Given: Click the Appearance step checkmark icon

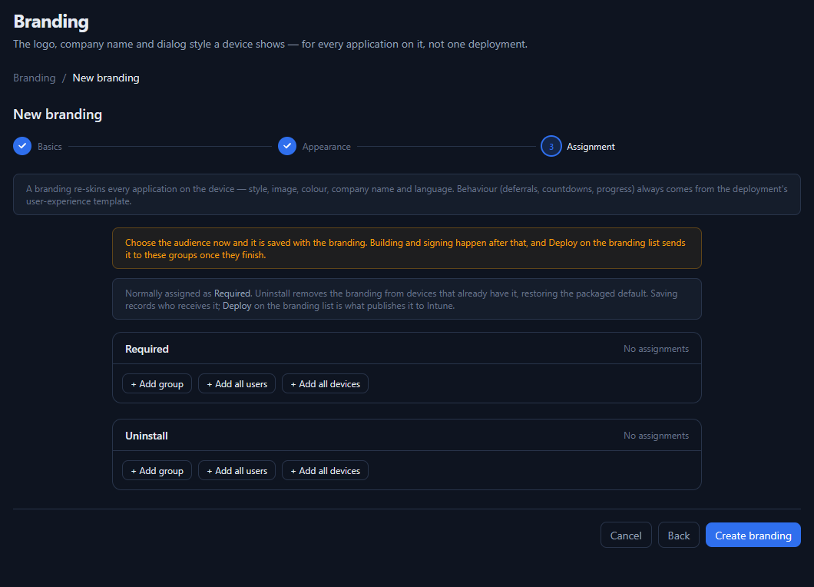Looking at the screenshot, I should (287, 146).
